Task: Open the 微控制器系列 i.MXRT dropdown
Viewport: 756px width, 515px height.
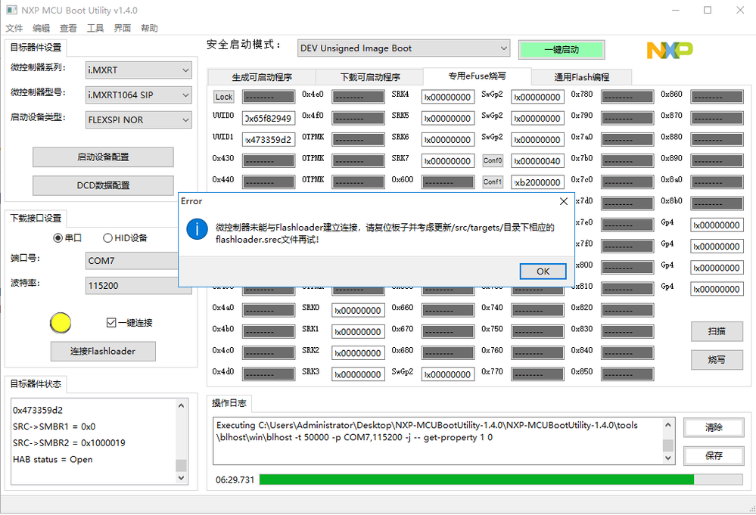Action: [x=138, y=70]
